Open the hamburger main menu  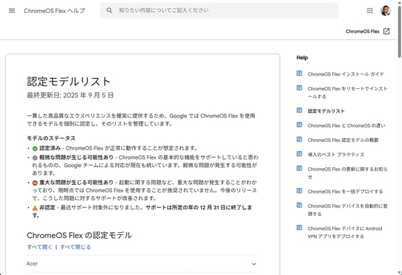(12, 11)
